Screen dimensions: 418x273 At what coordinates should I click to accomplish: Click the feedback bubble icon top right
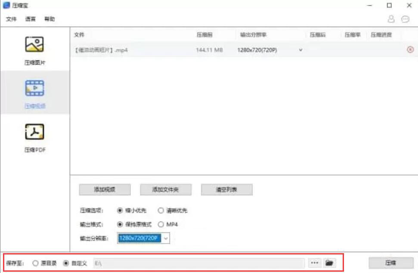pos(405,19)
